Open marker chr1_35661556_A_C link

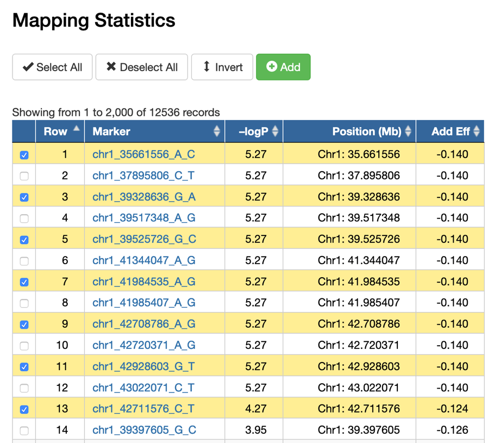(143, 154)
